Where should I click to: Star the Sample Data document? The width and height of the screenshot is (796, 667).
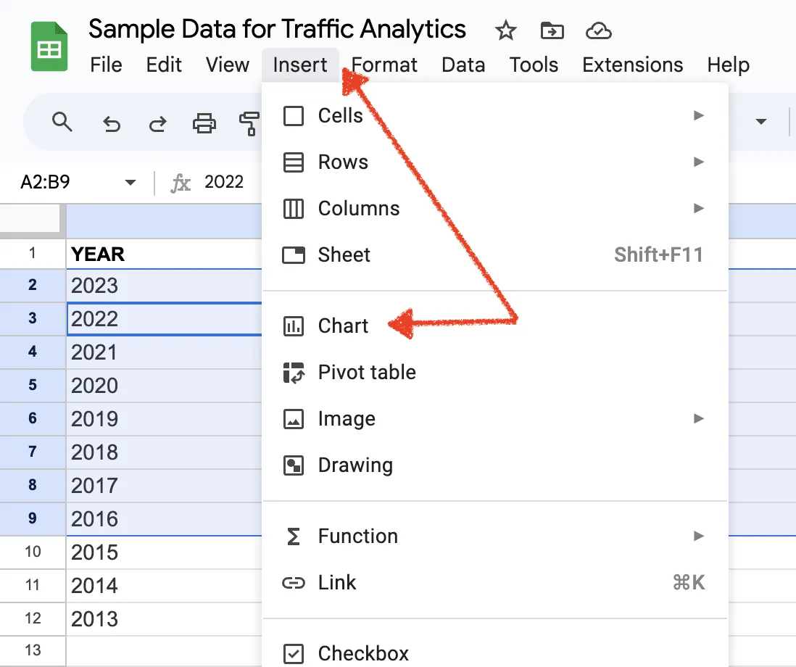coord(505,30)
